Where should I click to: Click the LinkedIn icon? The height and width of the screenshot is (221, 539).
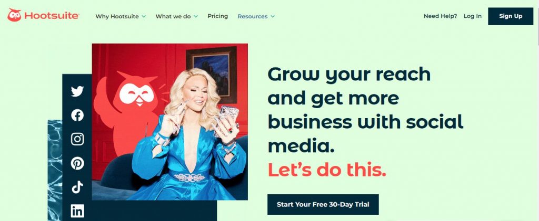[x=77, y=211]
